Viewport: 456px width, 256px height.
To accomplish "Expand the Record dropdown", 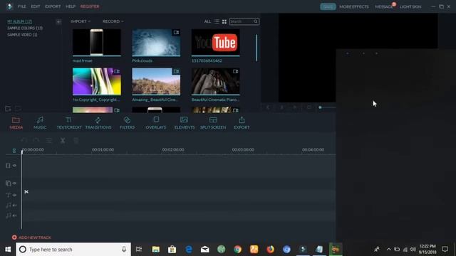I will (113, 21).
